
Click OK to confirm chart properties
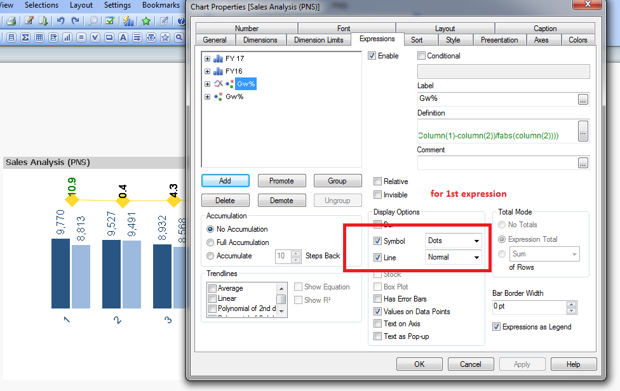tap(419, 364)
